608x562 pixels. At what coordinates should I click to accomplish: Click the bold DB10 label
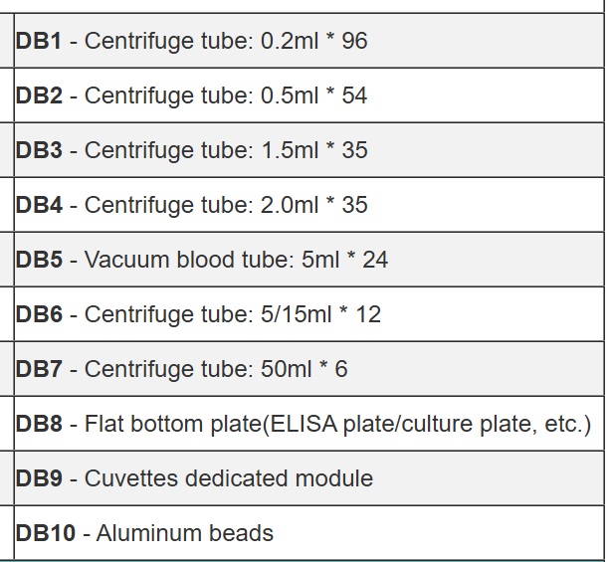[x=45, y=533]
